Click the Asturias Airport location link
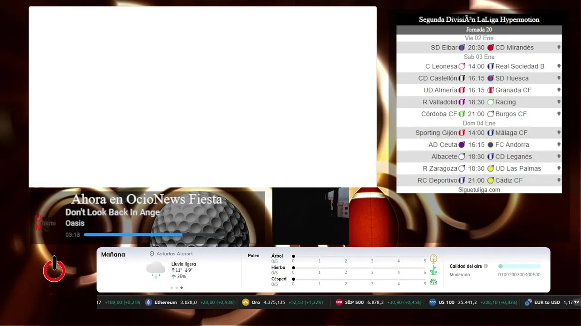This screenshot has height=326, width=581. [175, 254]
